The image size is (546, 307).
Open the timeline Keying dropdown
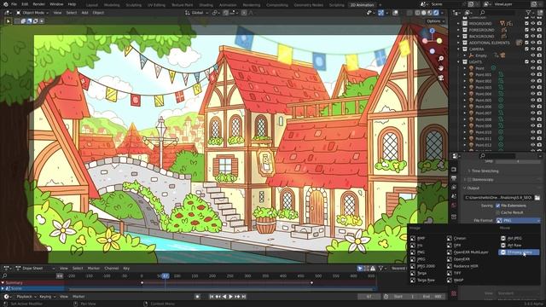tap(48, 297)
